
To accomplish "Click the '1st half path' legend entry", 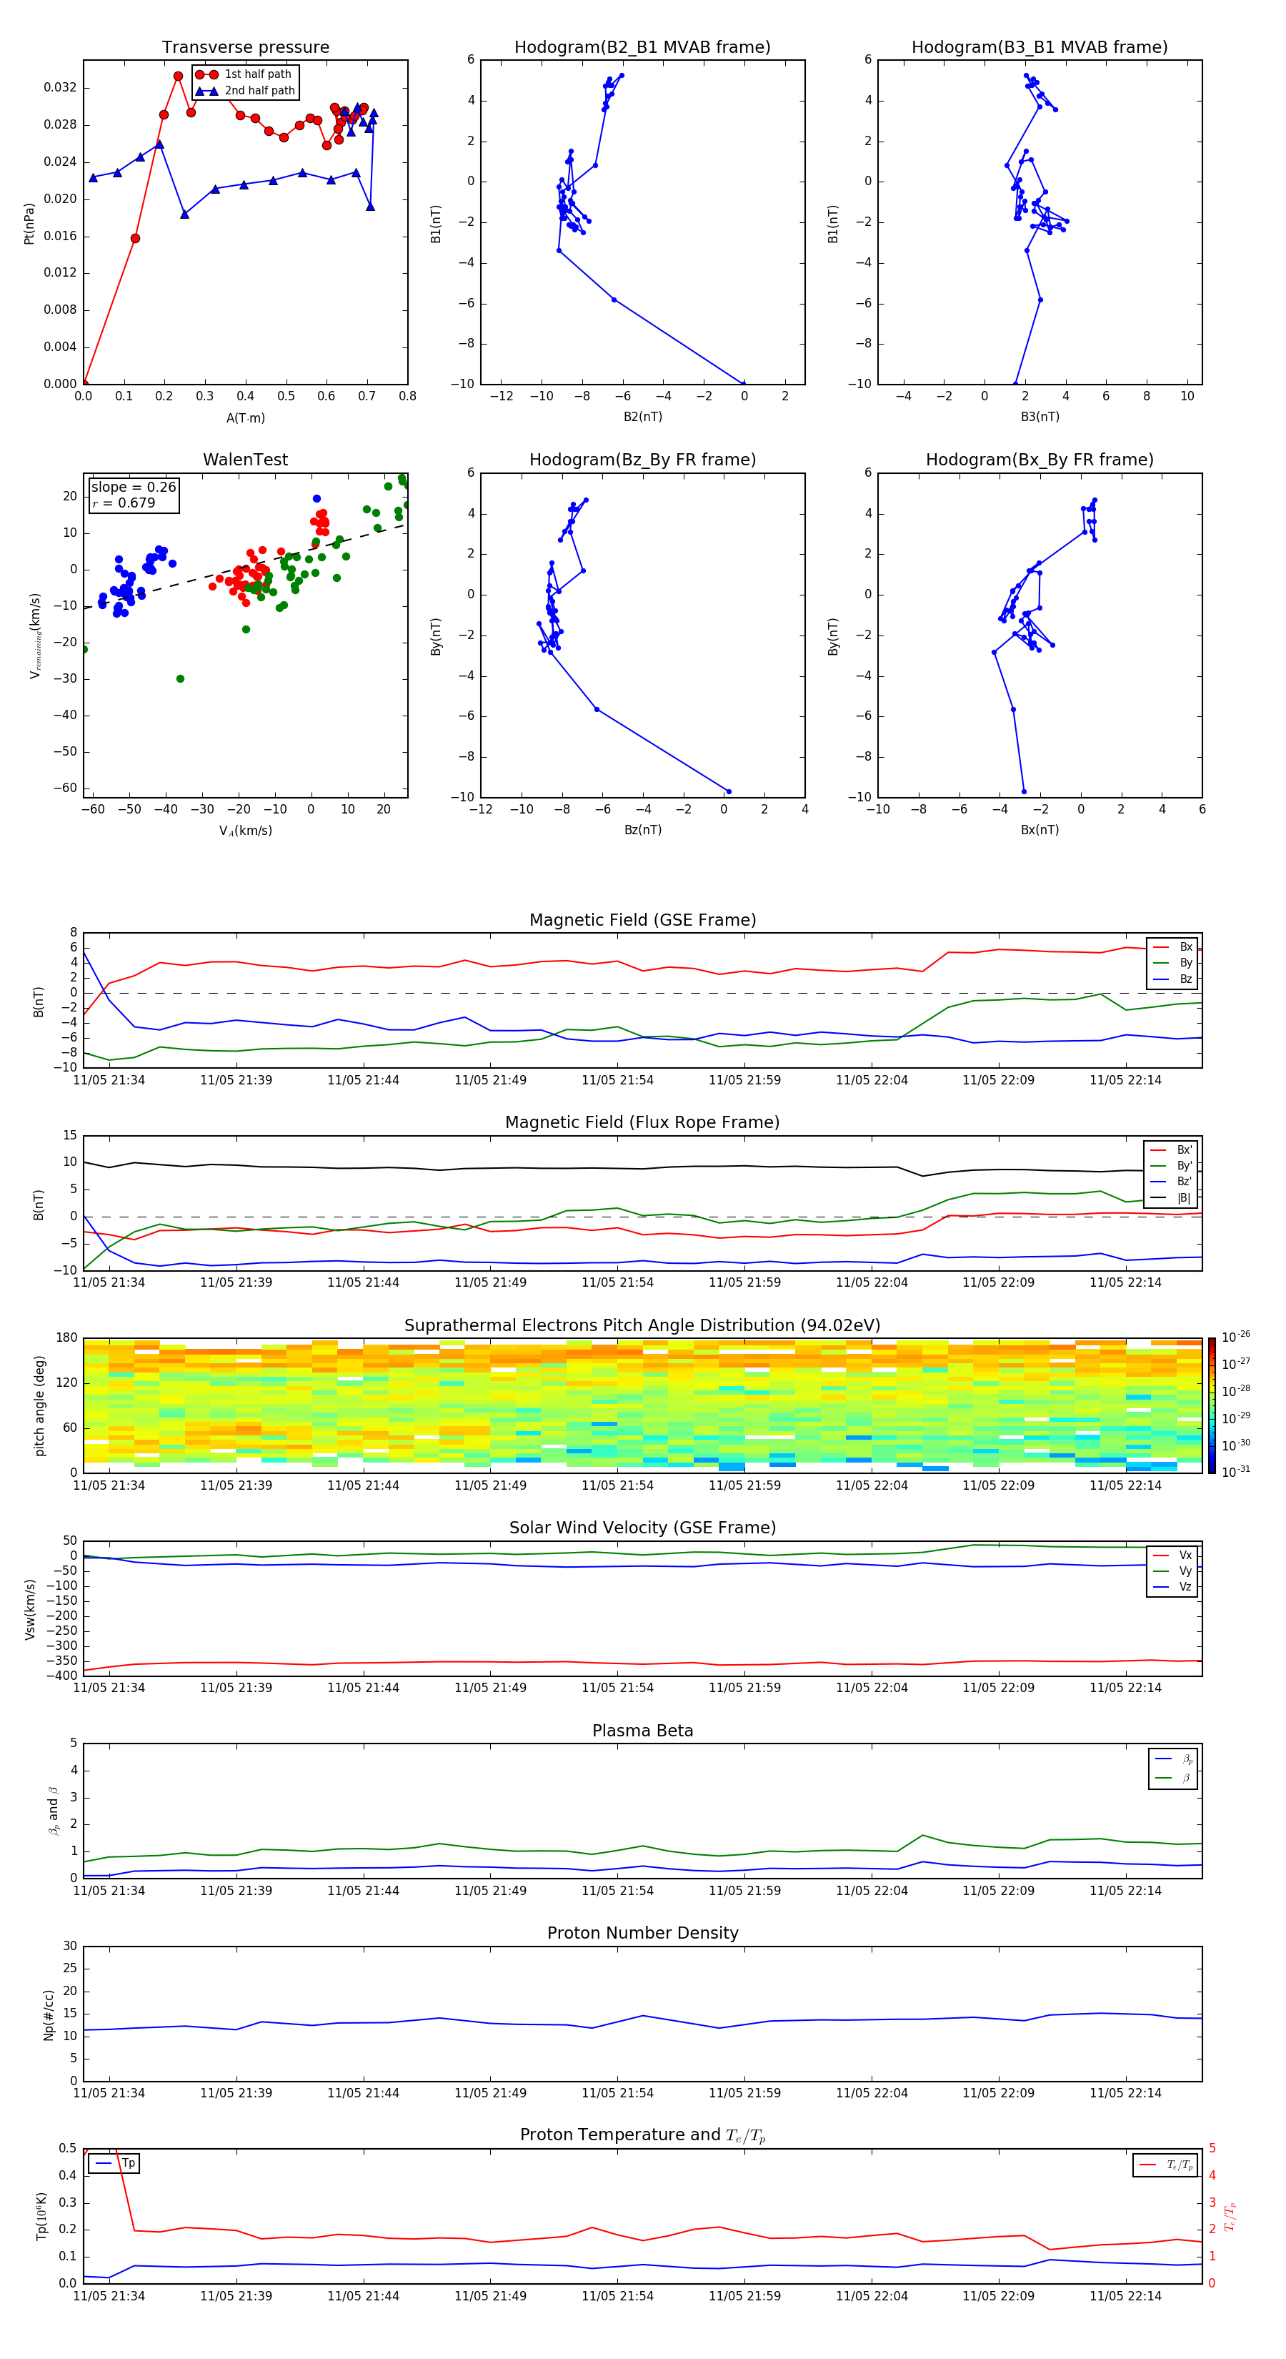I will click(244, 74).
